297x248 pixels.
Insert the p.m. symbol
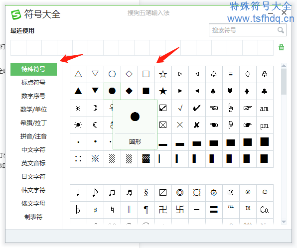pyautogui.click(x=265, y=125)
